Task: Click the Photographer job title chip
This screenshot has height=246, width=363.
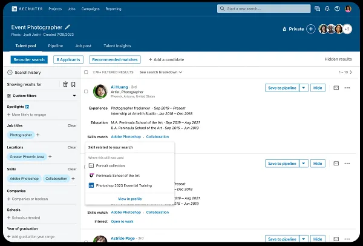Action: point(21,135)
